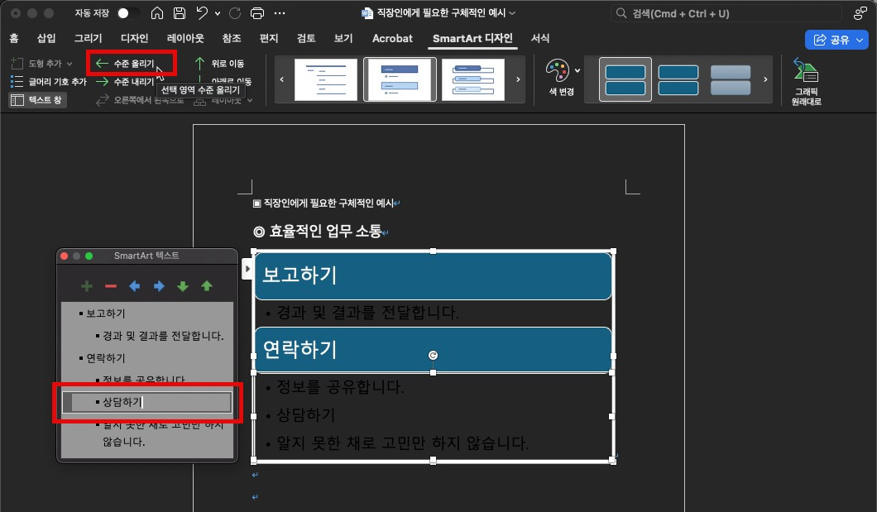Toggle the 텍스트 창 text pane button
This screenshot has width=877, height=512.
click(x=38, y=100)
